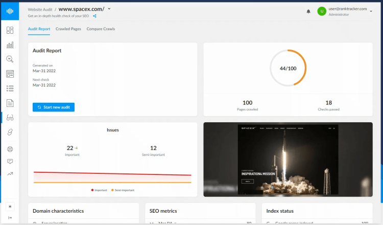Viewport: 383px width, 225px height.
Task: Expand the sidebar with arrow icon
Action: [x=10, y=218]
